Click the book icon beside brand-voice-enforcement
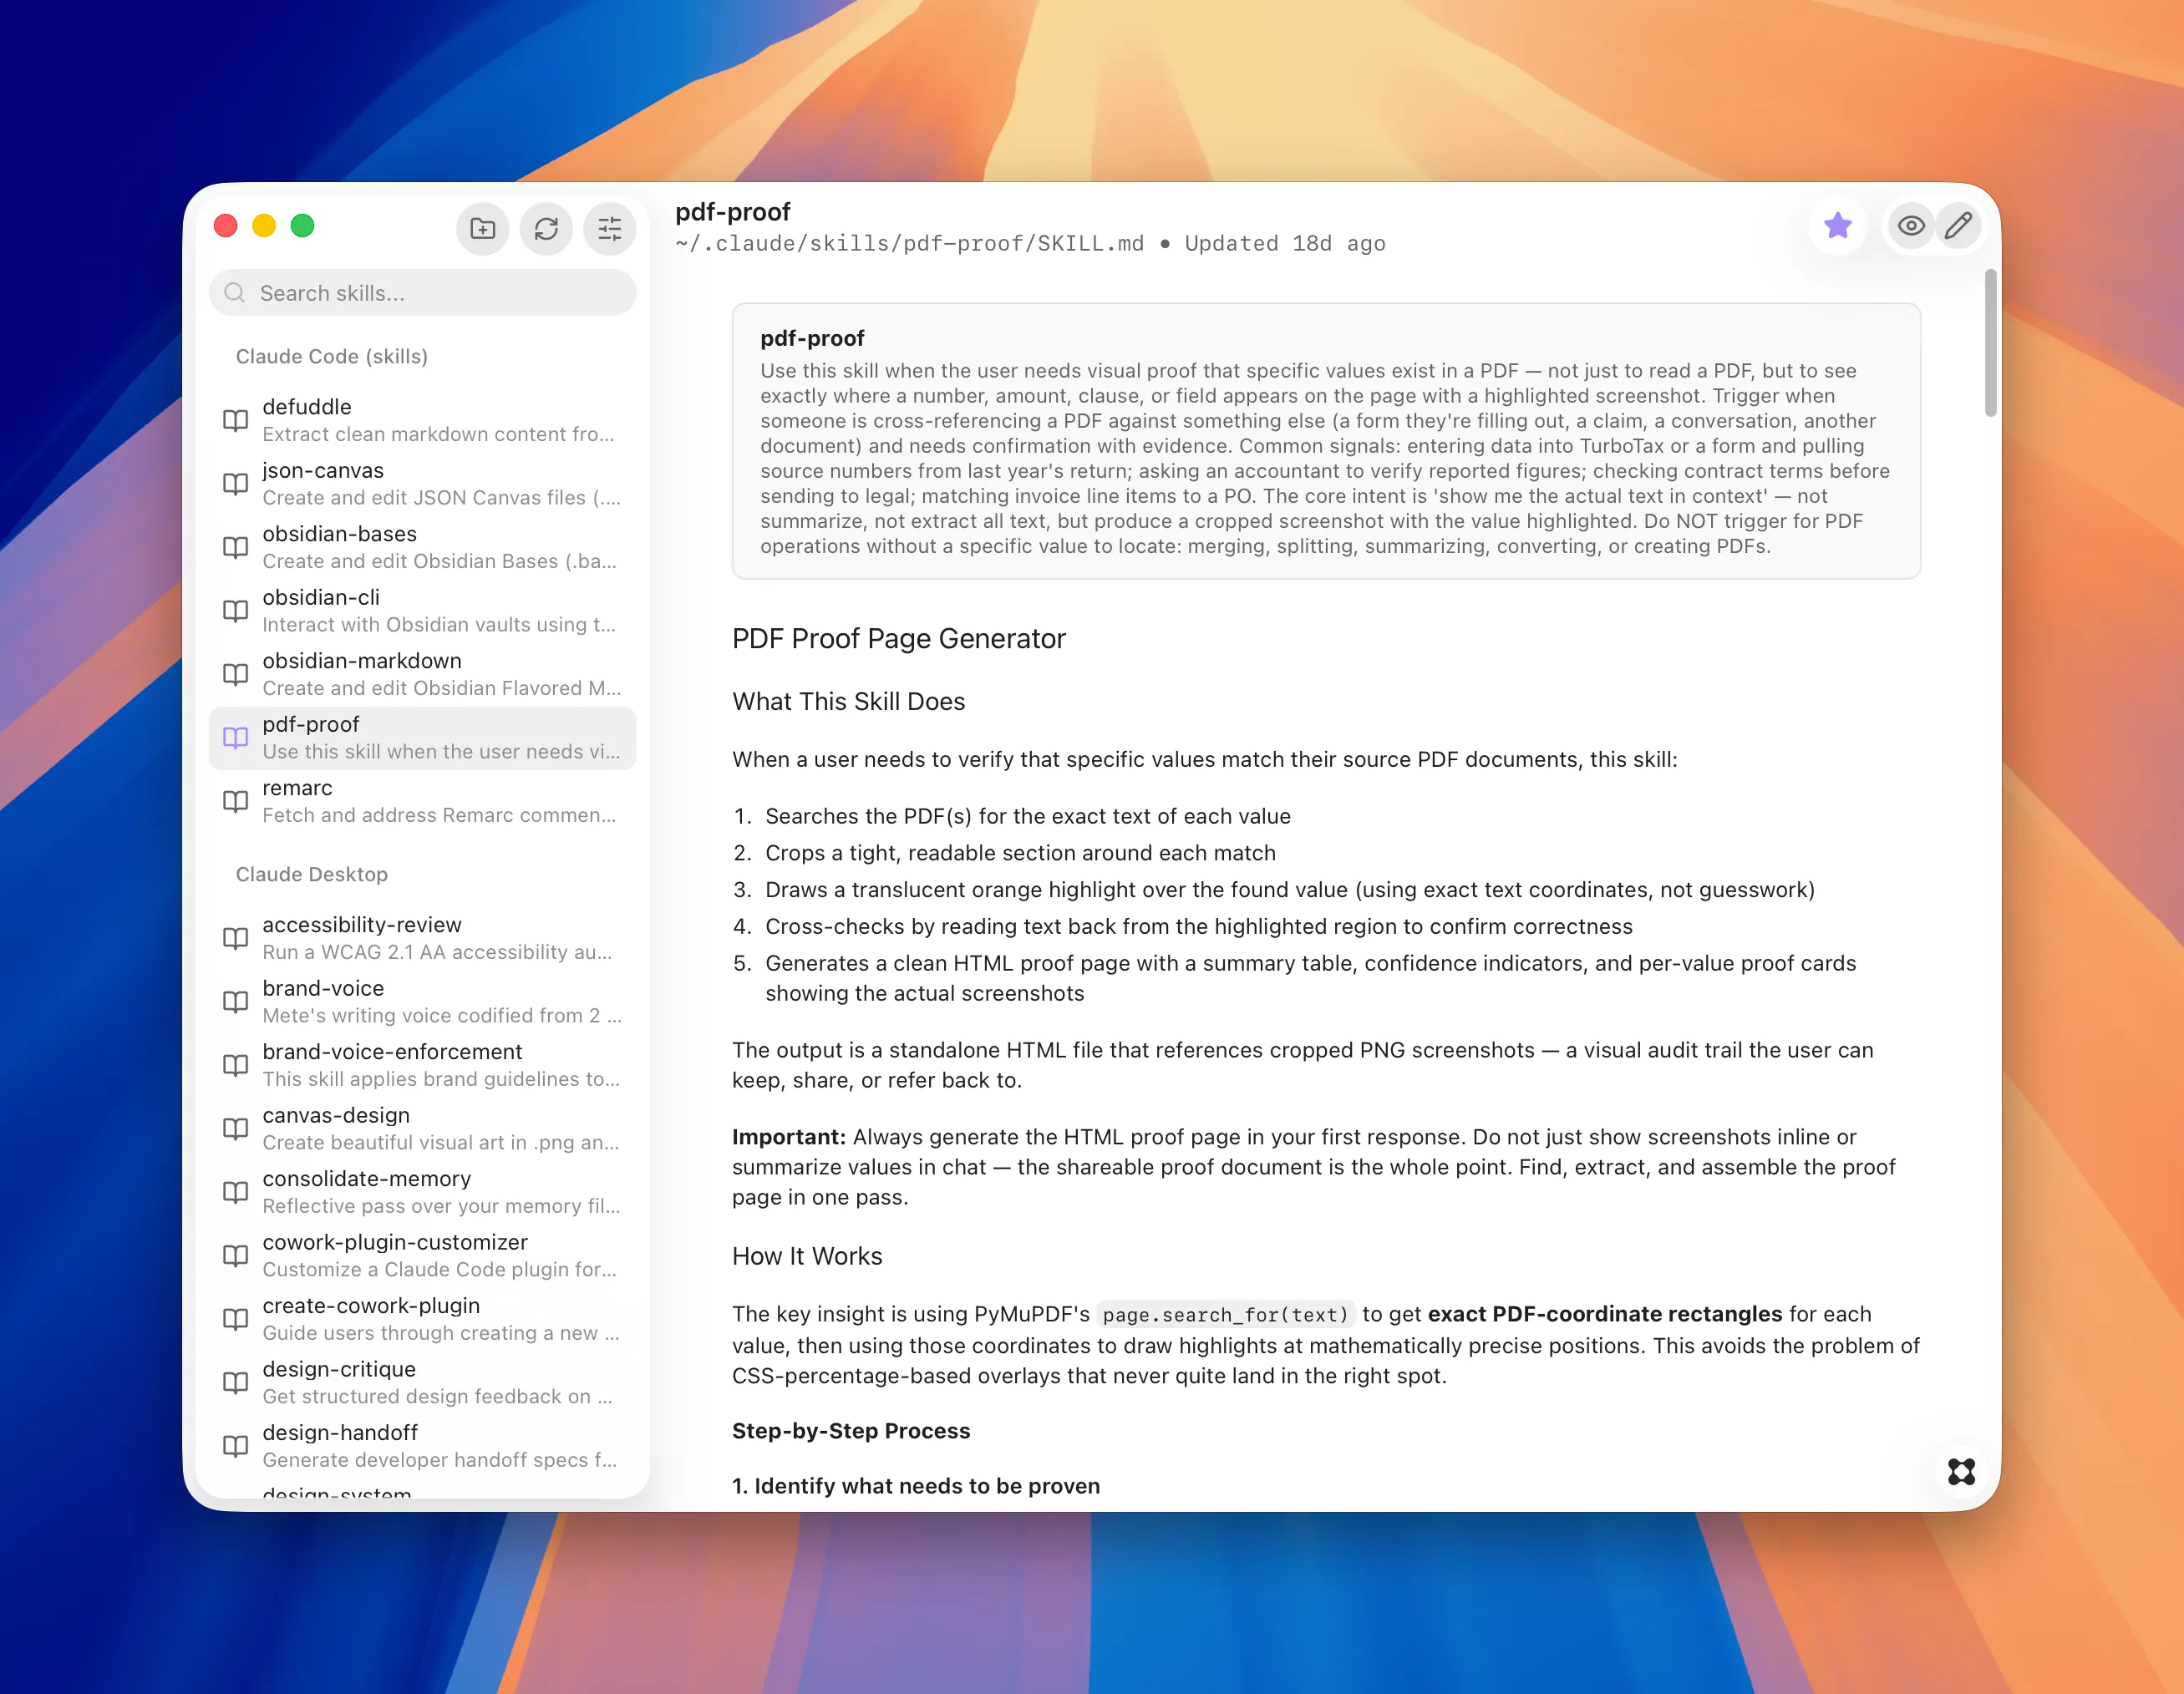Viewport: 2184px width, 1694px height. tap(235, 1065)
